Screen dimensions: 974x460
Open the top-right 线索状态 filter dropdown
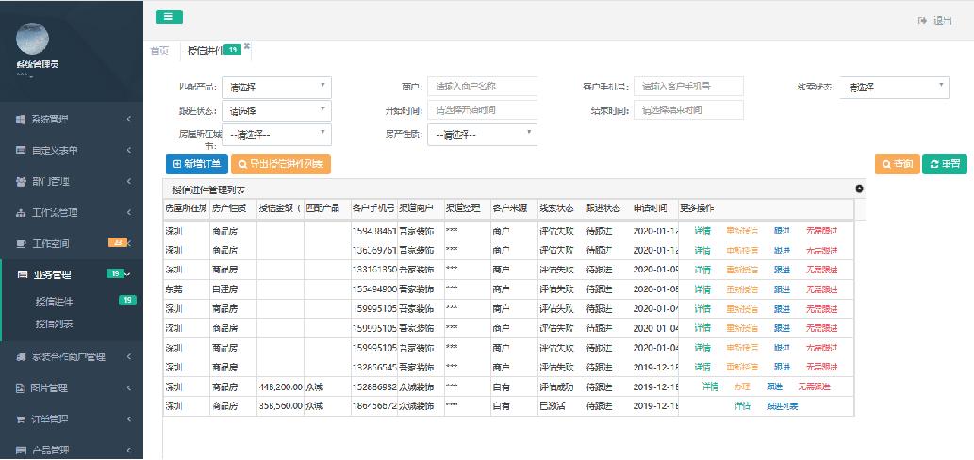pos(895,88)
